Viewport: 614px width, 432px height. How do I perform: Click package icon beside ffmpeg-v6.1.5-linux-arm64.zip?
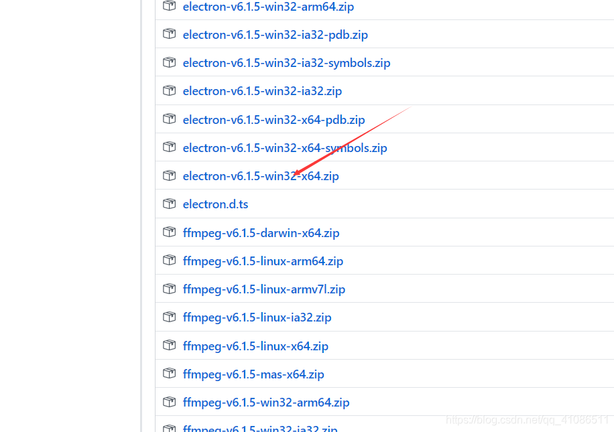(x=169, y=260)
